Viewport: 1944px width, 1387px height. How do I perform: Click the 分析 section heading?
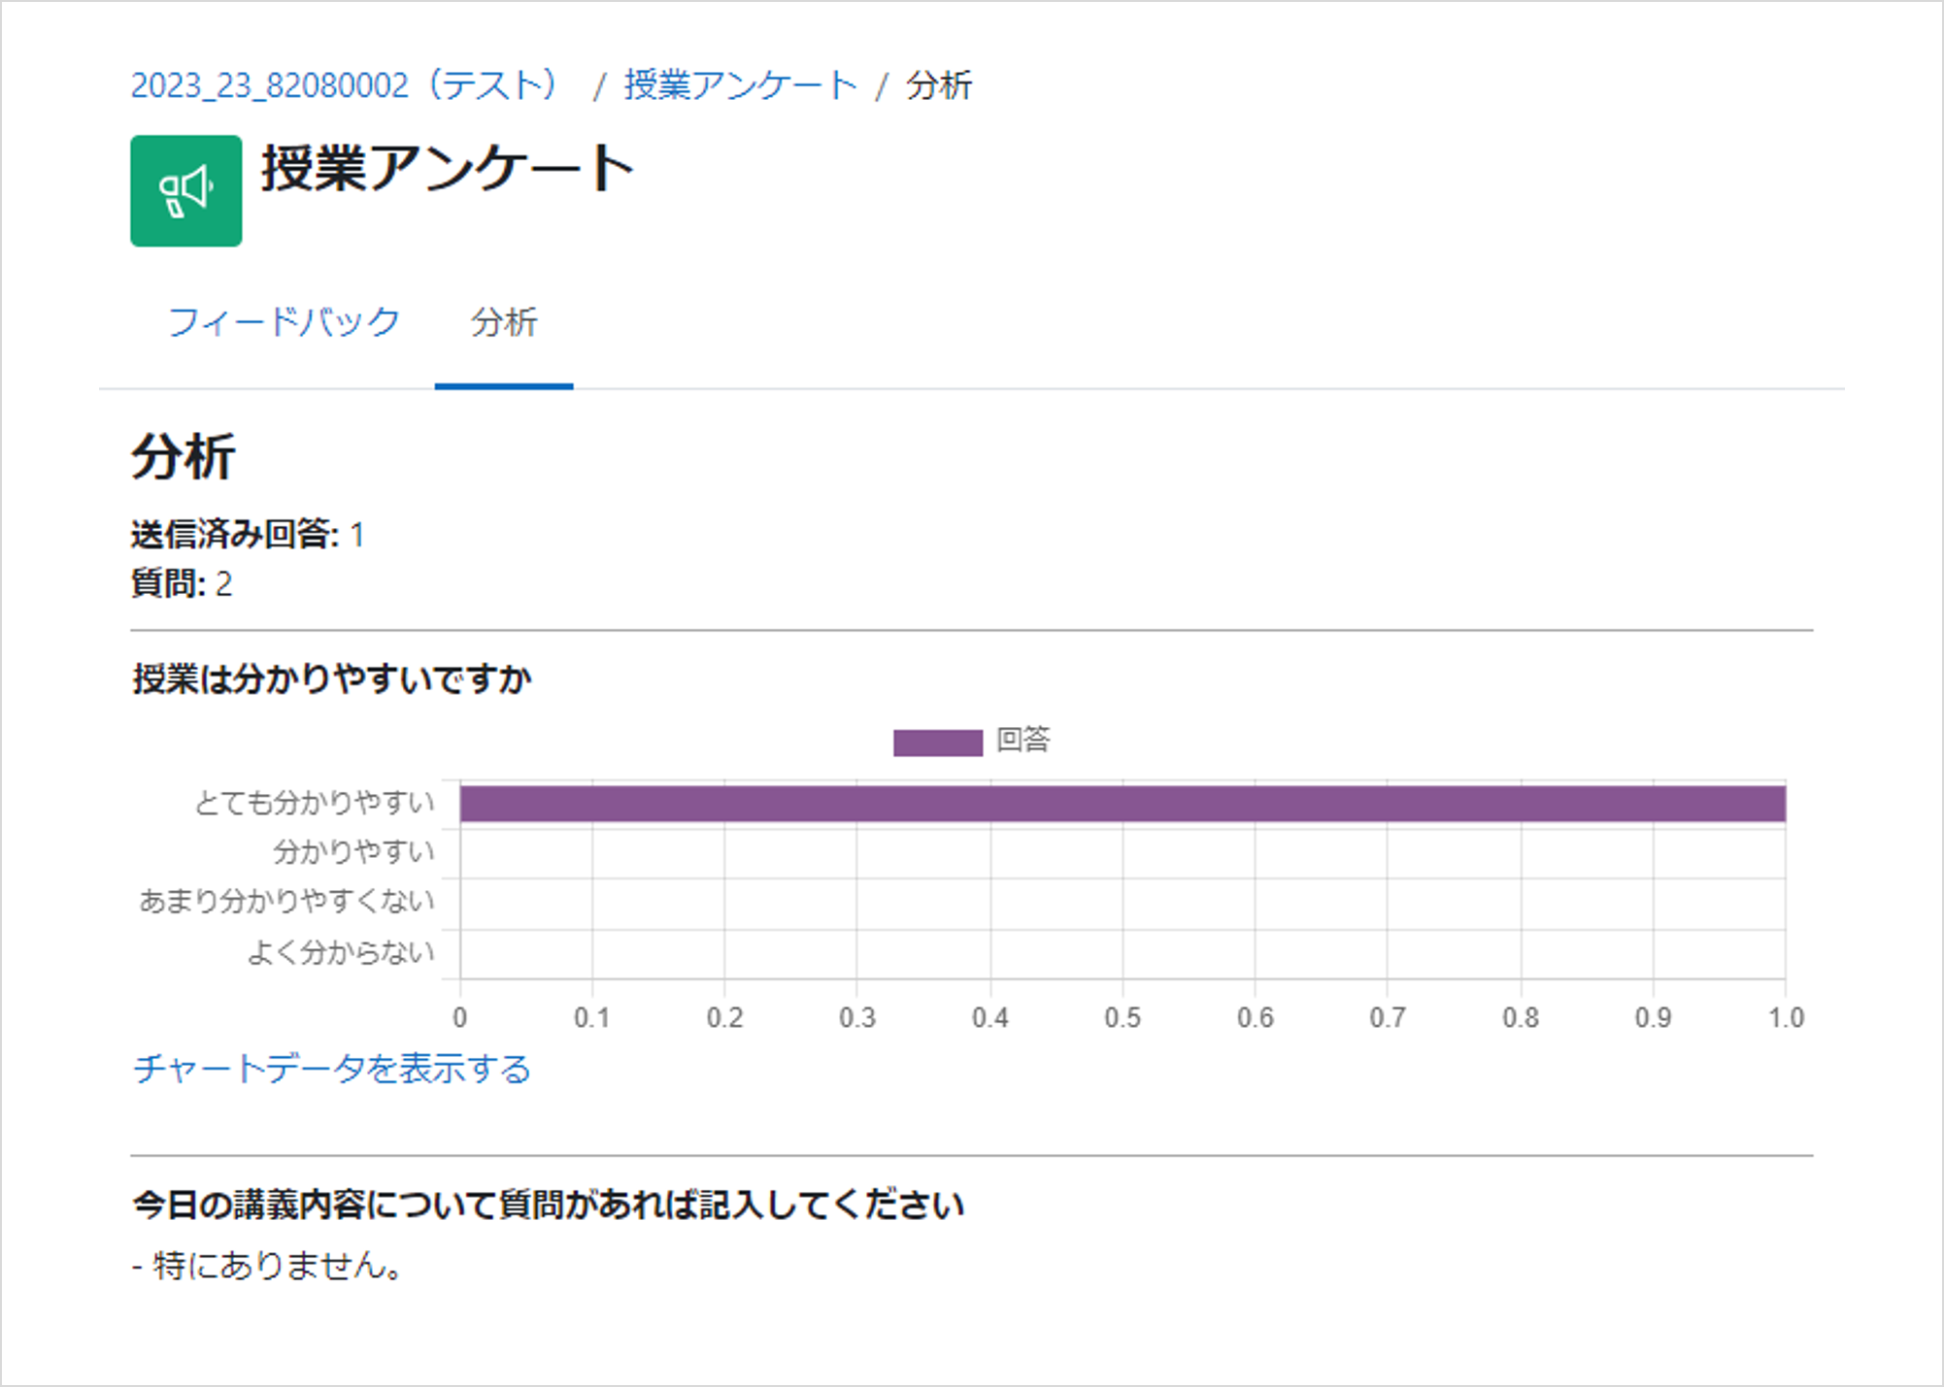[x=184, y=456]
